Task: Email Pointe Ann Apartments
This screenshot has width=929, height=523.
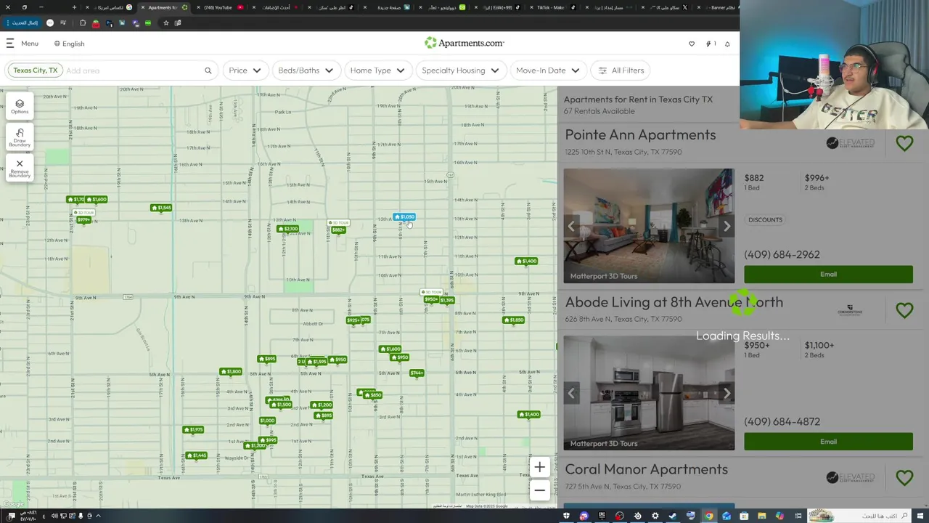Action: pos(828,275)
